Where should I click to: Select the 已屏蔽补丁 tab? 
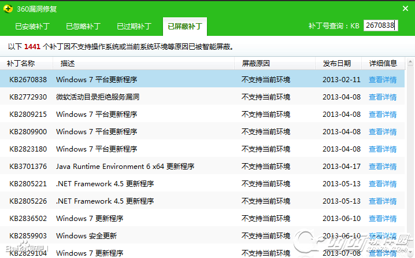[185, 26]
